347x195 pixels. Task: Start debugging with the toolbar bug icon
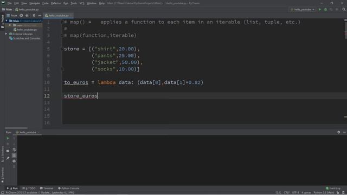pos(325,10)
